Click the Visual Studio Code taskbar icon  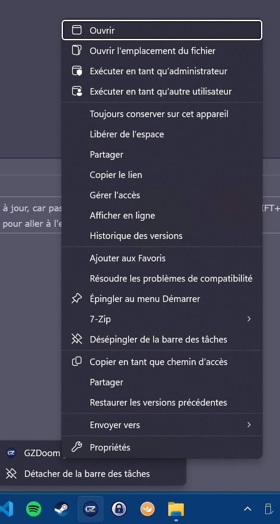6,509
